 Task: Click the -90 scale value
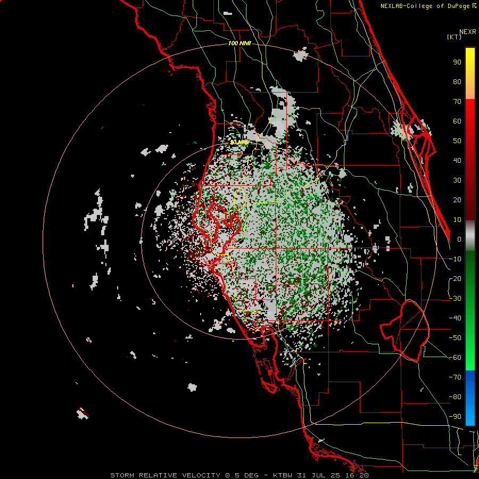pos(455,417)
